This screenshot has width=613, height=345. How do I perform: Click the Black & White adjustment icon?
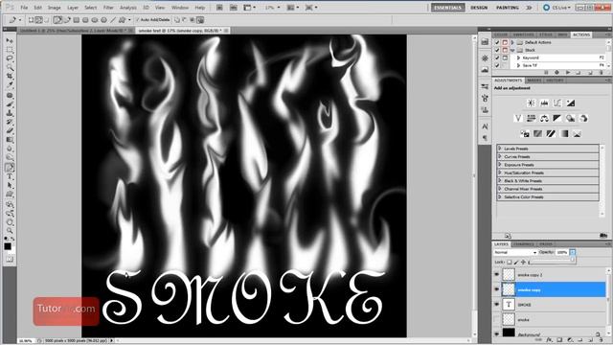[x=556, y=118]
